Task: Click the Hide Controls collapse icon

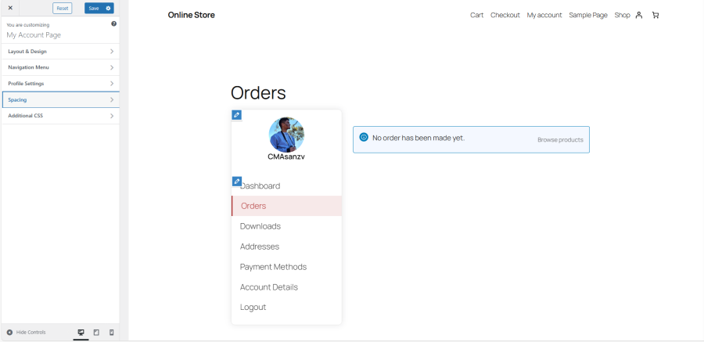Action: tap(9, 332)
